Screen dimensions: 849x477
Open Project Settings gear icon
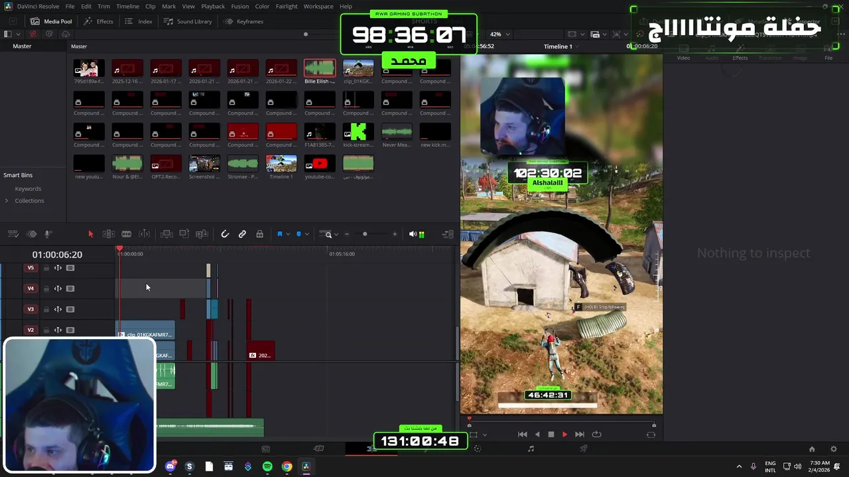(x=834, y=449)
